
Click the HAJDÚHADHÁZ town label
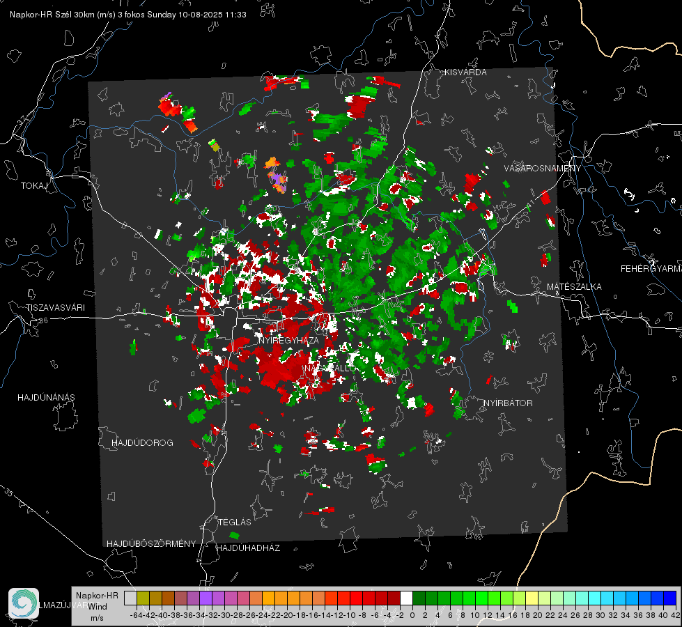pyautogui.click(x=248, y=548)
